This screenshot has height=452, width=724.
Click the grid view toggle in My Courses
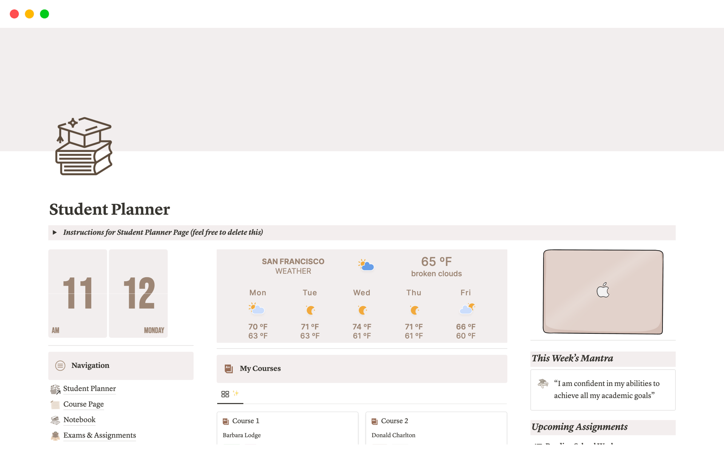pyautogui.click(x=225, y=394)
